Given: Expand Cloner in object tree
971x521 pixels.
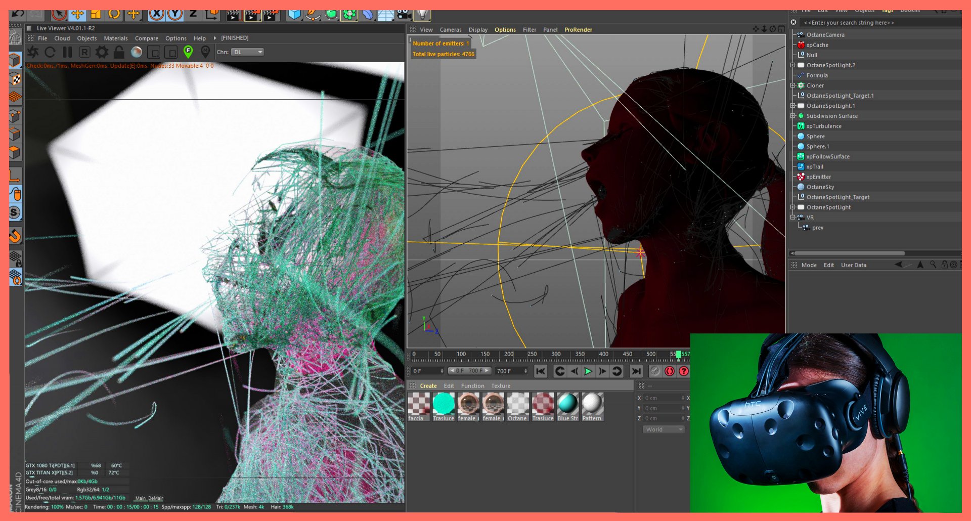Looking at the screenshot, I should pyautogui.click(x=792, y=85).
